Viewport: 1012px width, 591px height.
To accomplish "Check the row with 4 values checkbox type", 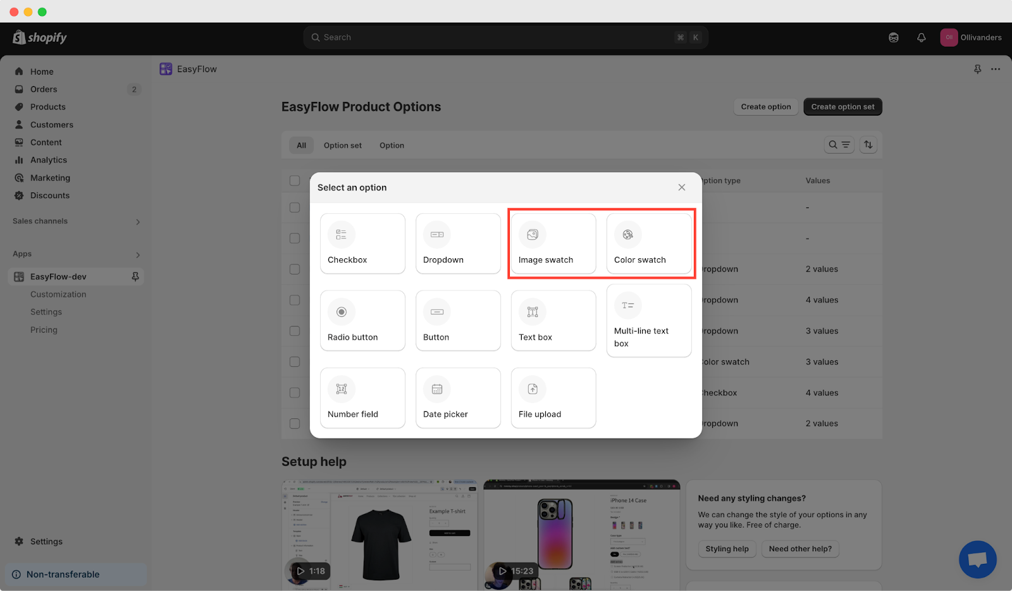I will [x=295, y=393].
